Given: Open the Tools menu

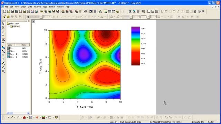Looking at the screenshot, I should [x=45, y=7].
